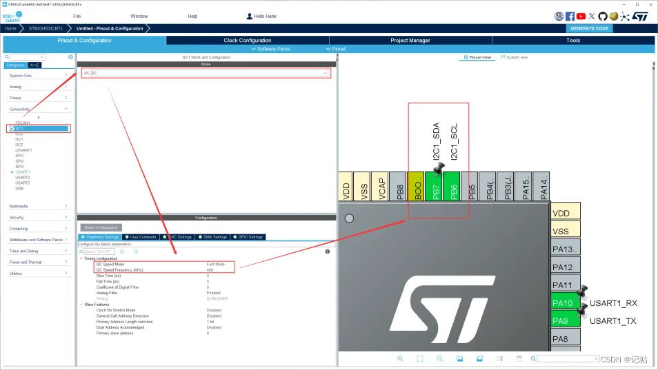Viewport: 658px width, 370px height.
Task: Click the user profile icon near Hello Hank
Action: (249, 16)
